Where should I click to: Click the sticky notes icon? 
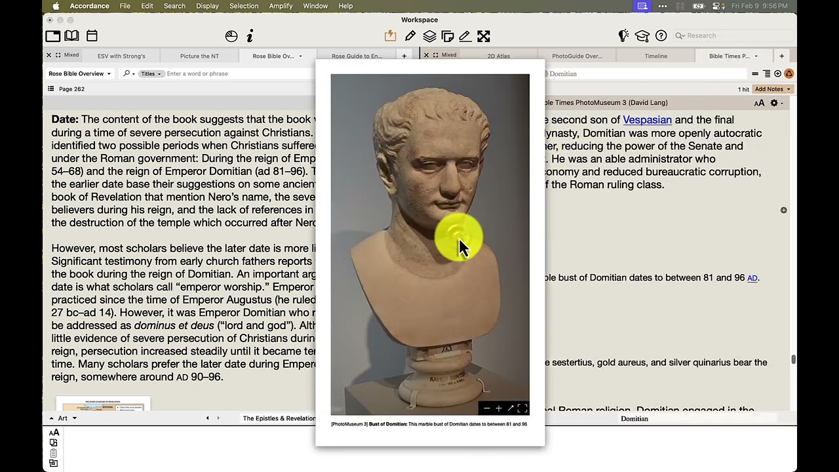(448, 36)
